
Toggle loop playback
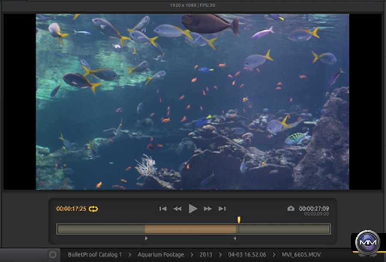[x=93, y=209]
